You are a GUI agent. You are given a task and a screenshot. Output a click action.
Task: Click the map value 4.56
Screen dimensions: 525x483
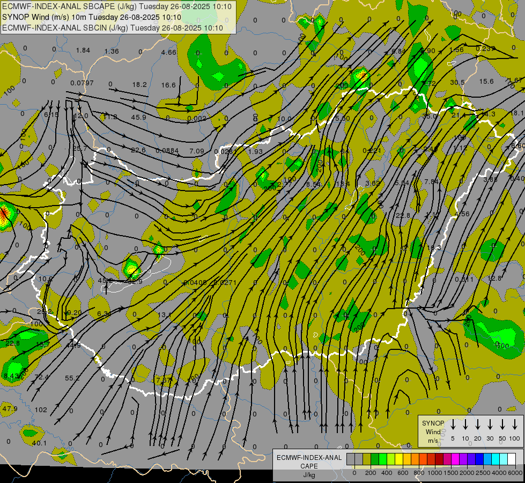pos(462,214)
